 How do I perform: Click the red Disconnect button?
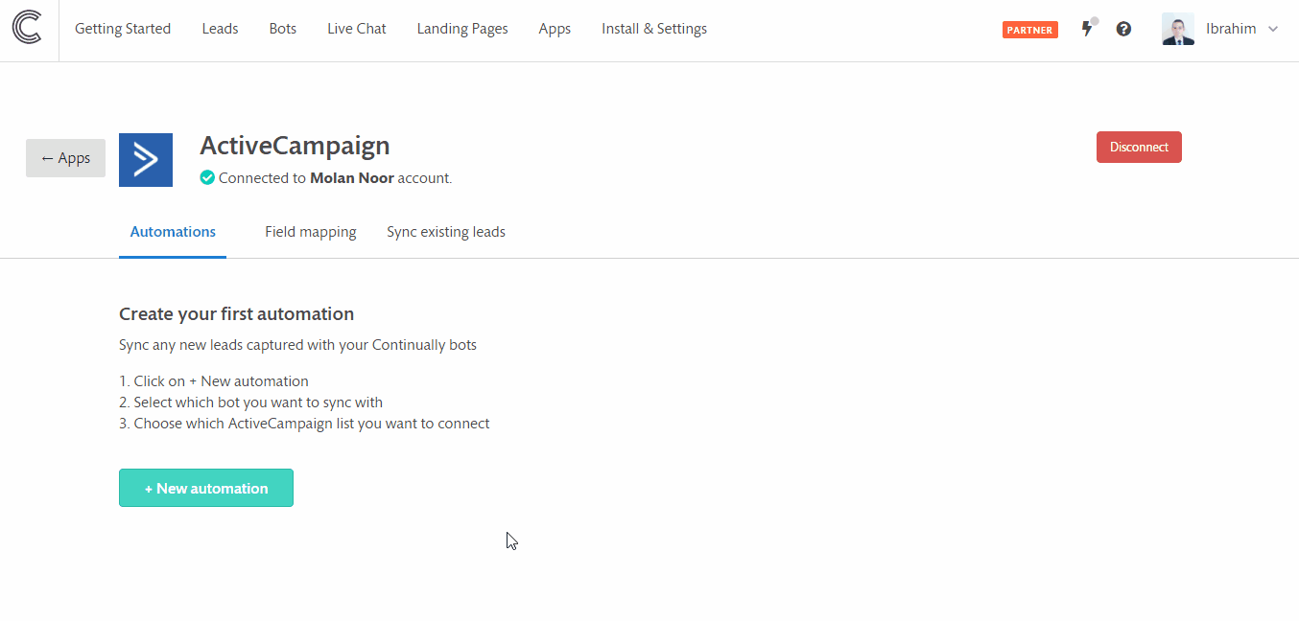pos(1139,147)
